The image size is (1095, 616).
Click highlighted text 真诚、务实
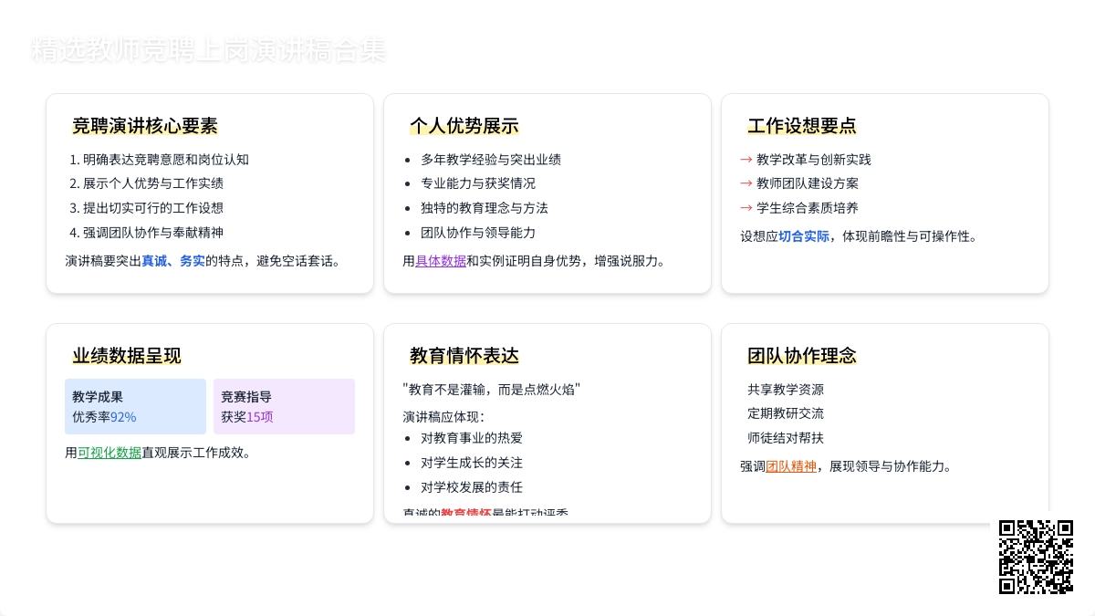(173, 261)
